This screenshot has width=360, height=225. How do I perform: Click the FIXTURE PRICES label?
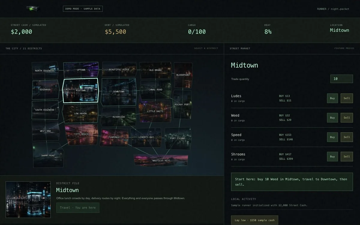tap(344, 48)
